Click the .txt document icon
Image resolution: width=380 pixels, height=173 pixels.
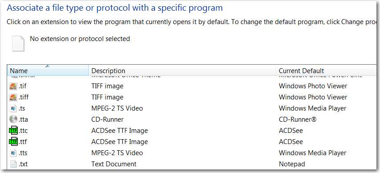(x=13, y=164)
